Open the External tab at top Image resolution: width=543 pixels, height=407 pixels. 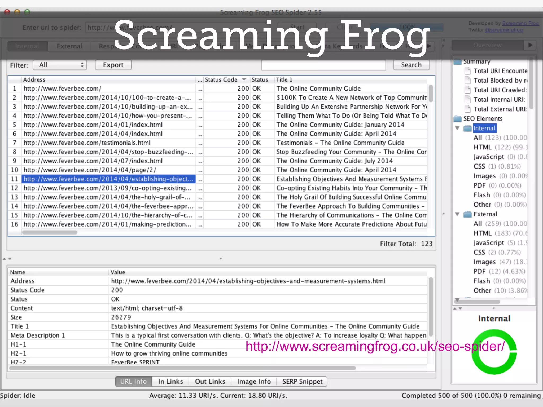[69, 46]
